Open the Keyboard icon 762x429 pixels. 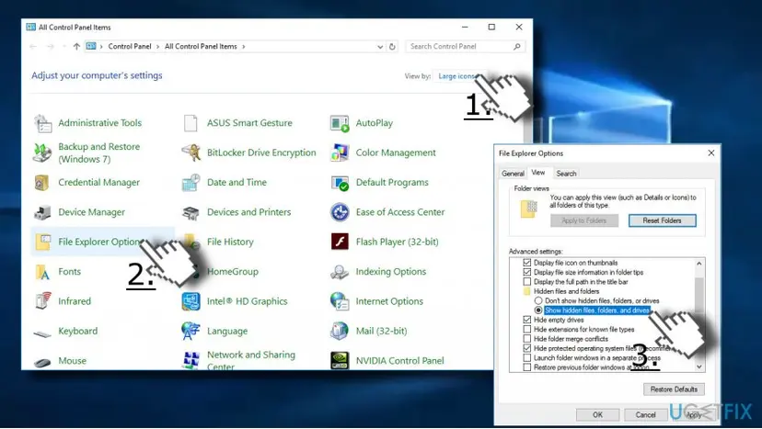(x=42, y=332)
